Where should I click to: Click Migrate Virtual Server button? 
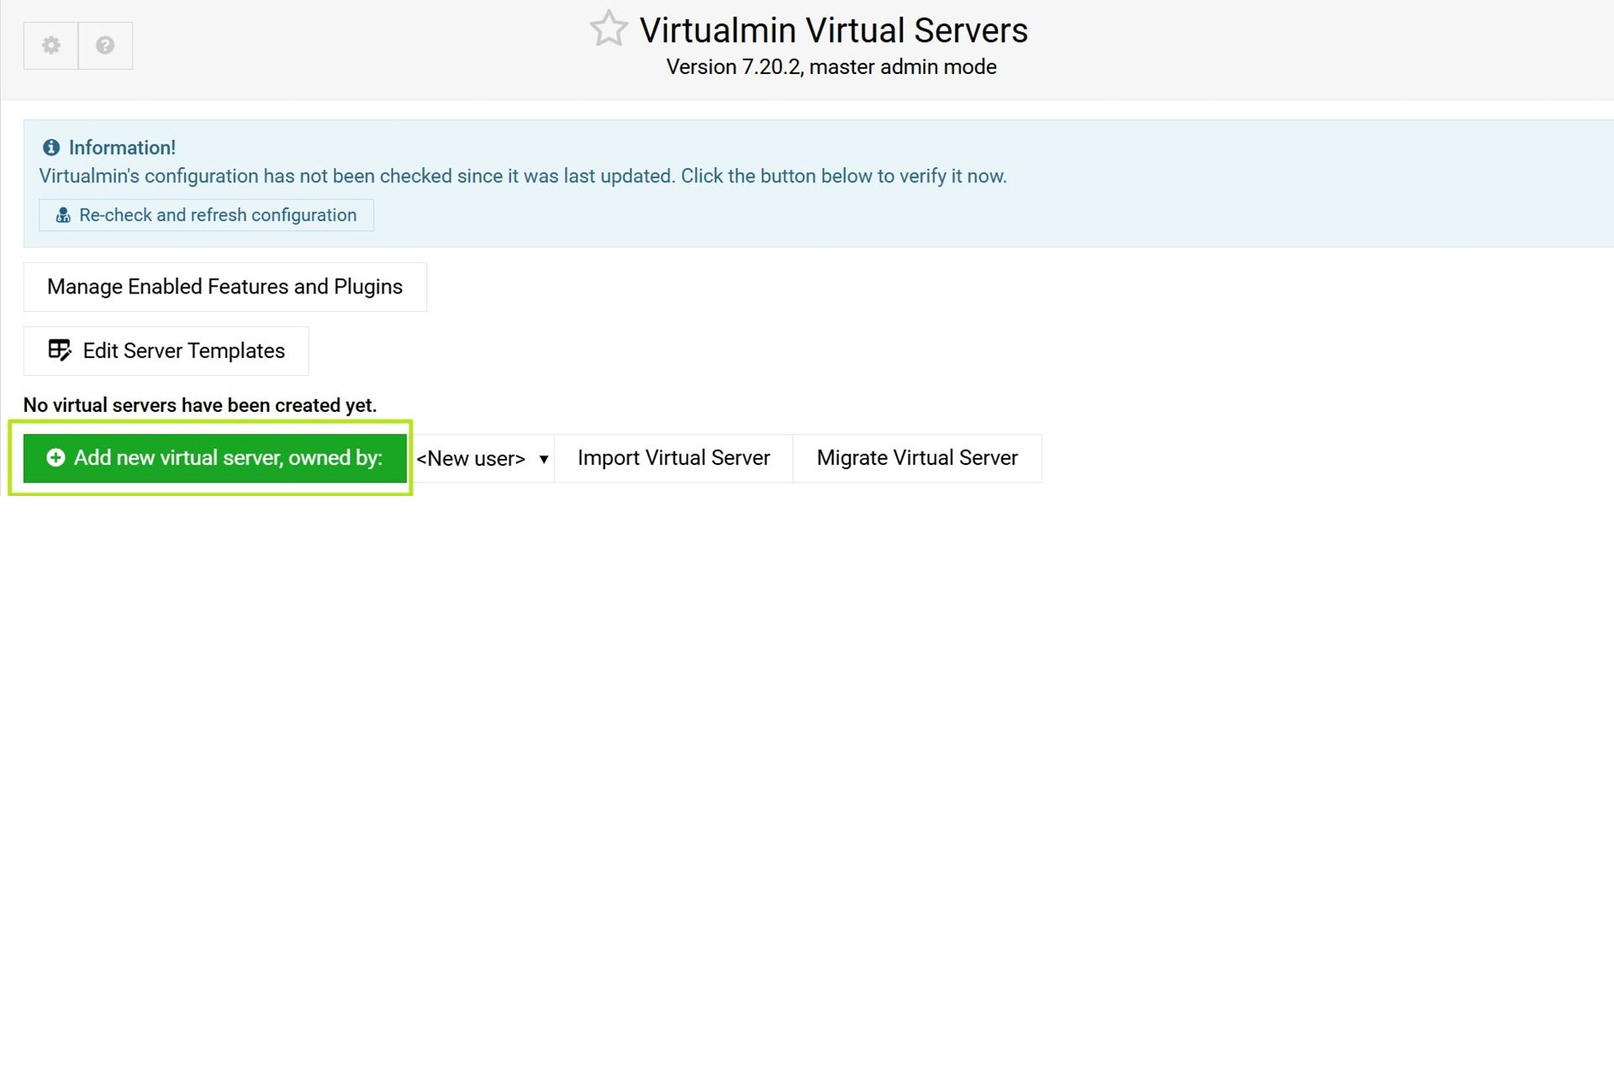point(917,458)
